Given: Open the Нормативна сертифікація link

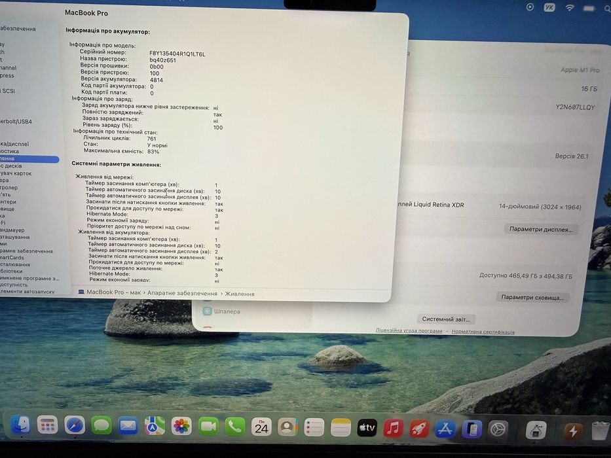Looking at the screenshot, I should pyautogui.click(x=483, y=332).
